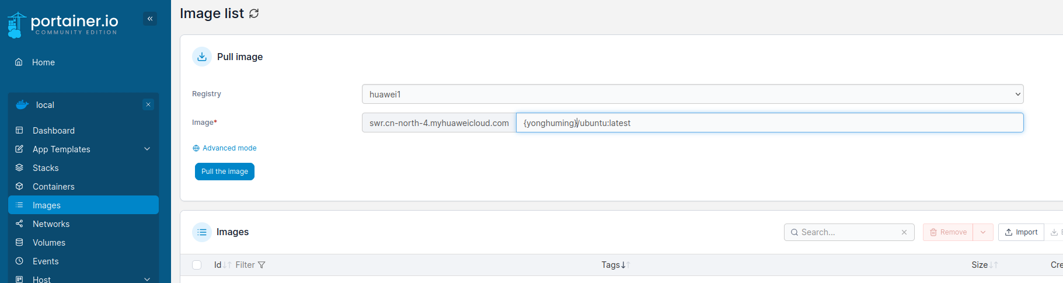The image size is (1063, 283).
Task: Expand the Host submenu chevron
Action: pos(147,279)
